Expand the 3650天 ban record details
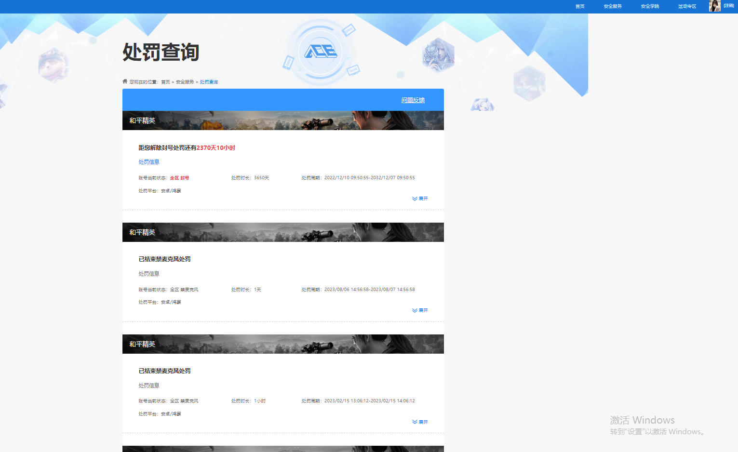Viewport: 738px width, 452px height. (420, 199)
